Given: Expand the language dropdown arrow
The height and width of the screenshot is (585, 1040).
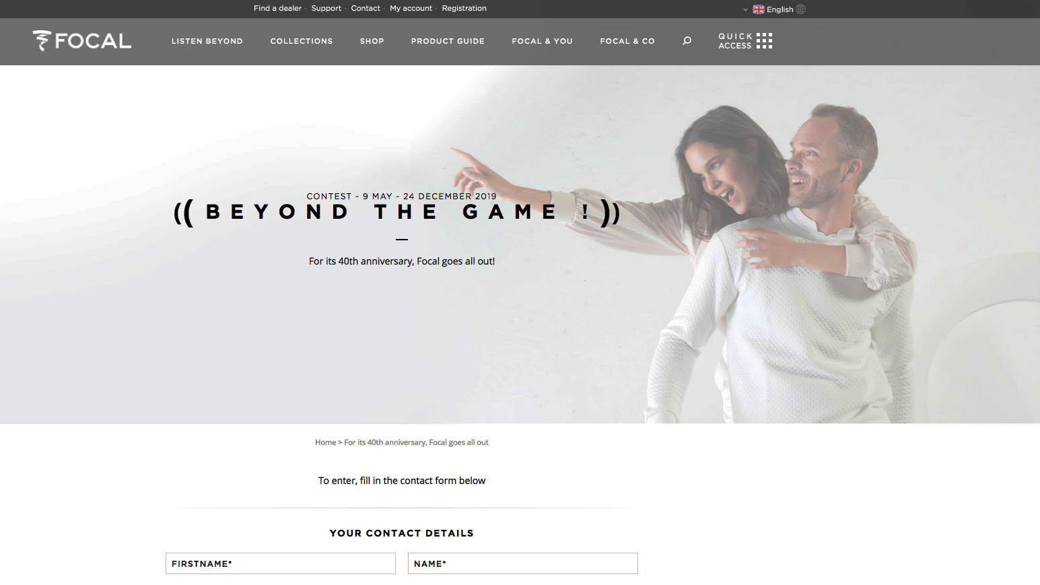Looking at the screenshot, I should [745, 9].
